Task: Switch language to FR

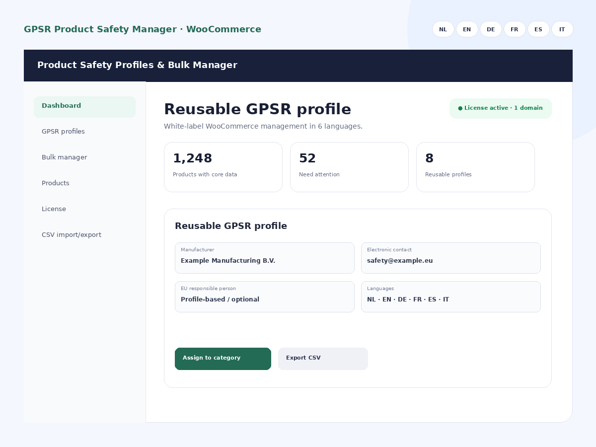Action: tap(515, 29)
